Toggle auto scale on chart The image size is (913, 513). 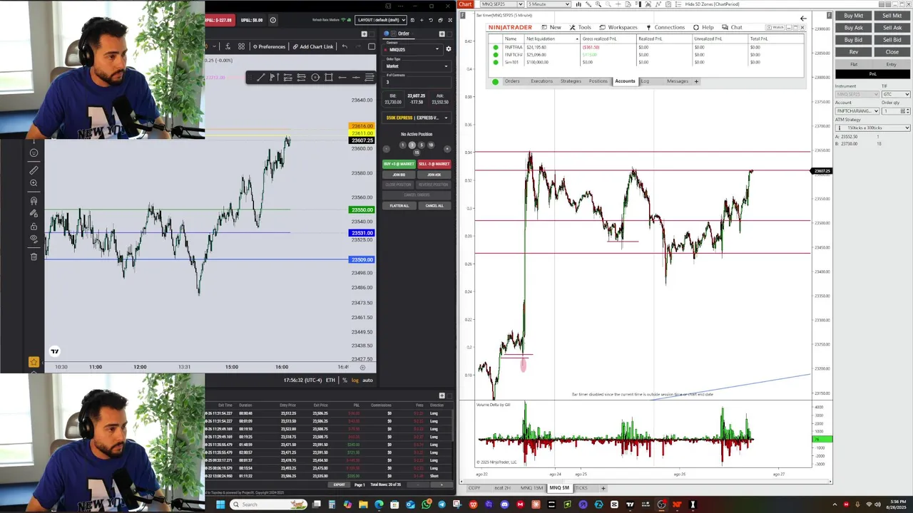coord(367,380)
